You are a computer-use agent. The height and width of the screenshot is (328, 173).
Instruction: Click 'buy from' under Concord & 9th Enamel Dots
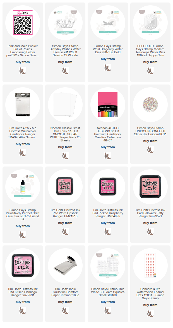(150, 305)
